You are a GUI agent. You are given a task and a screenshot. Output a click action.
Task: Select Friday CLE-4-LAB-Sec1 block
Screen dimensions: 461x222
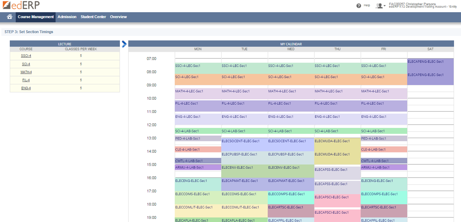pos(384,149)
